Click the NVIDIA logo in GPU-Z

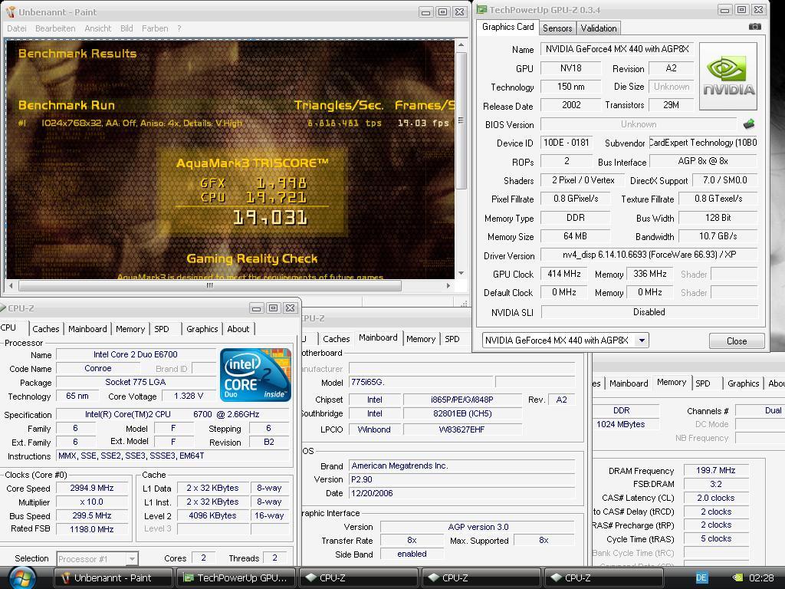click(x=728, y=76)
